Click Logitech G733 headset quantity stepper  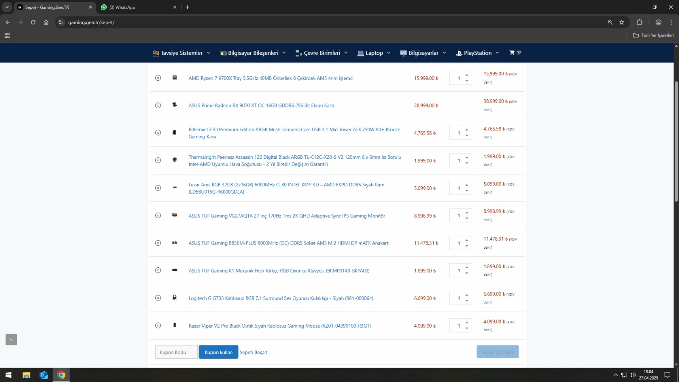(x=460, y=298)
